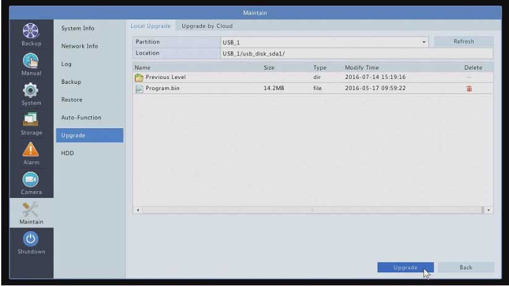The width and height of the screenshot is (509, 286).
Task: Click the Back button
Action: coord(466,268)
